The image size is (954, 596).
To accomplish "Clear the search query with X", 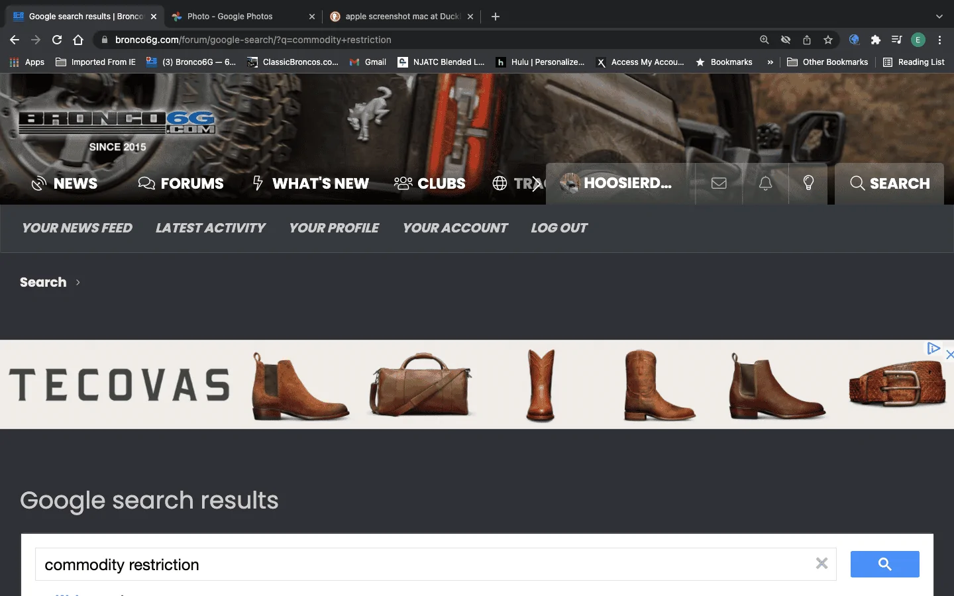I will [821, 564].
